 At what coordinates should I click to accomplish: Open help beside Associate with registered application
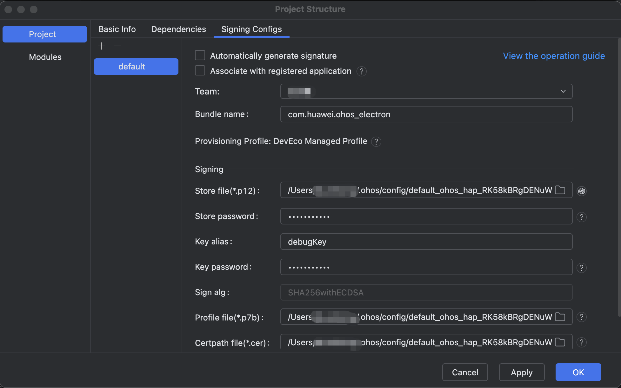(361, 71)
